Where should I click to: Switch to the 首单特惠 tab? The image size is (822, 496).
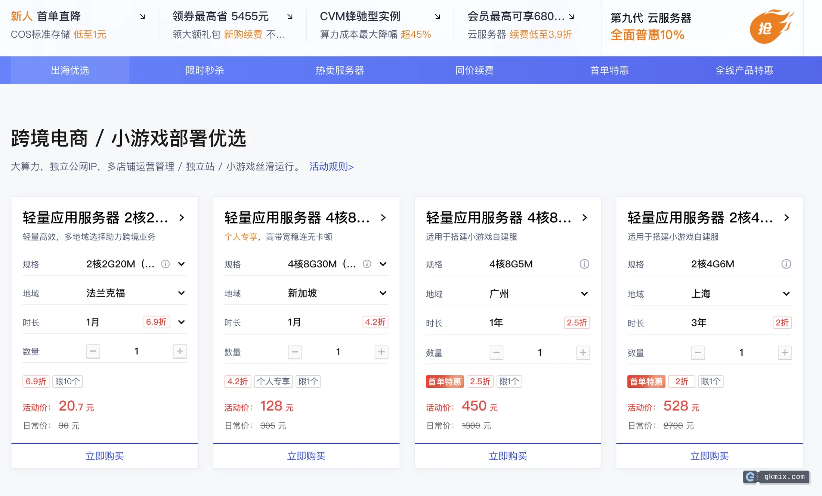[609, 70]
